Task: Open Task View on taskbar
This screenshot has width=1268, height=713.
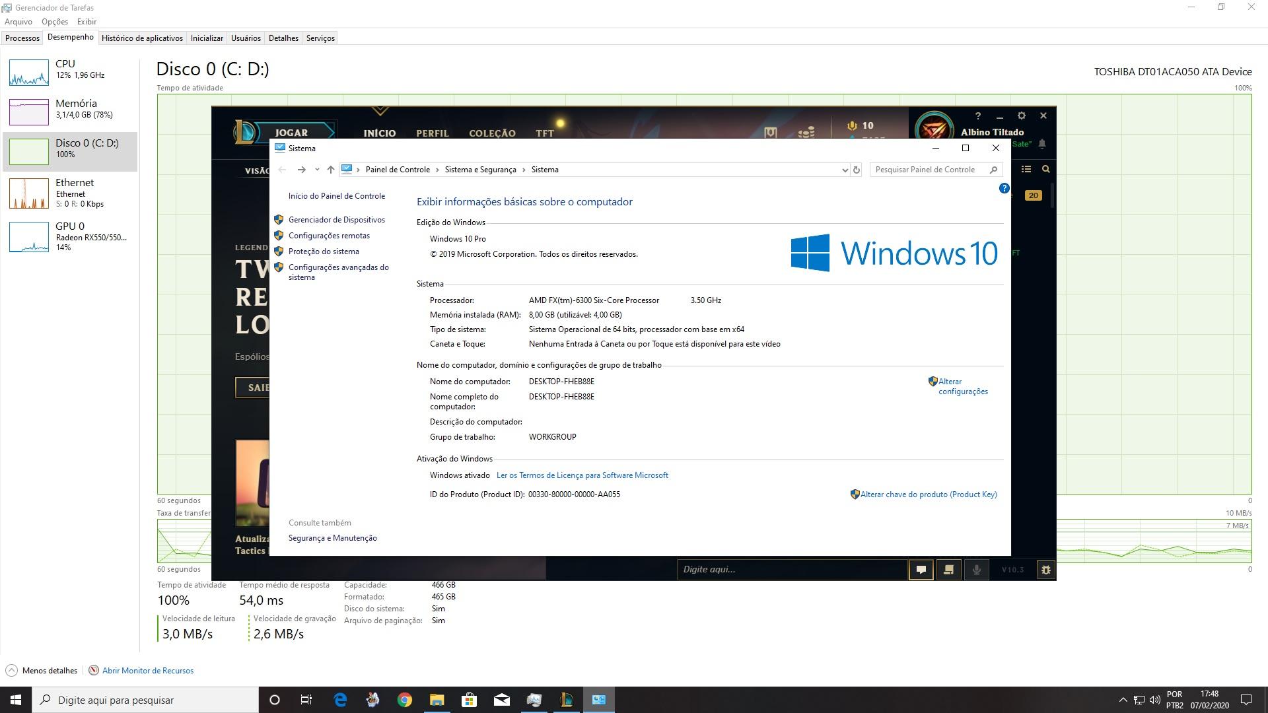Action: click(306, 700)
